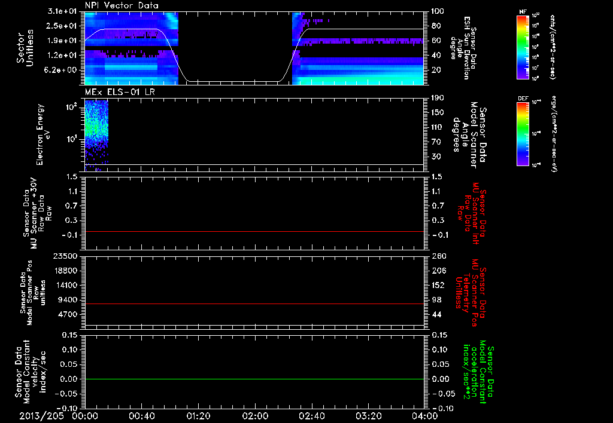This screenshot has width=613, height=423.
Task: Click the NF rainbow color bar
Action: (523, 47)
